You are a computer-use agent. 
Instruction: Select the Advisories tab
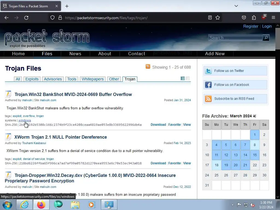[53, 79]
